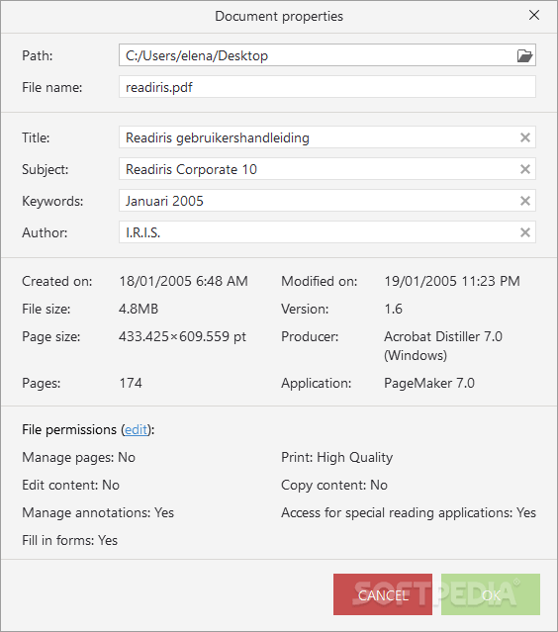This screenshot has height=632, width=558.
Task: Click the version value 1.6
Action: (393, 309)
